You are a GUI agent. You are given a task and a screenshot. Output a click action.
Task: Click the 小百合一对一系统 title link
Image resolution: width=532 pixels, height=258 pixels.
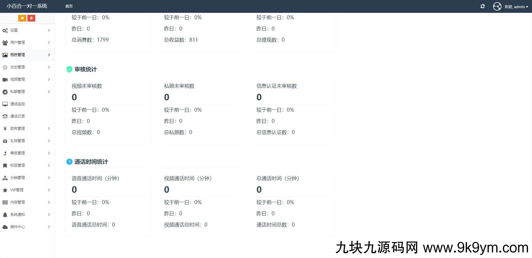27,6
